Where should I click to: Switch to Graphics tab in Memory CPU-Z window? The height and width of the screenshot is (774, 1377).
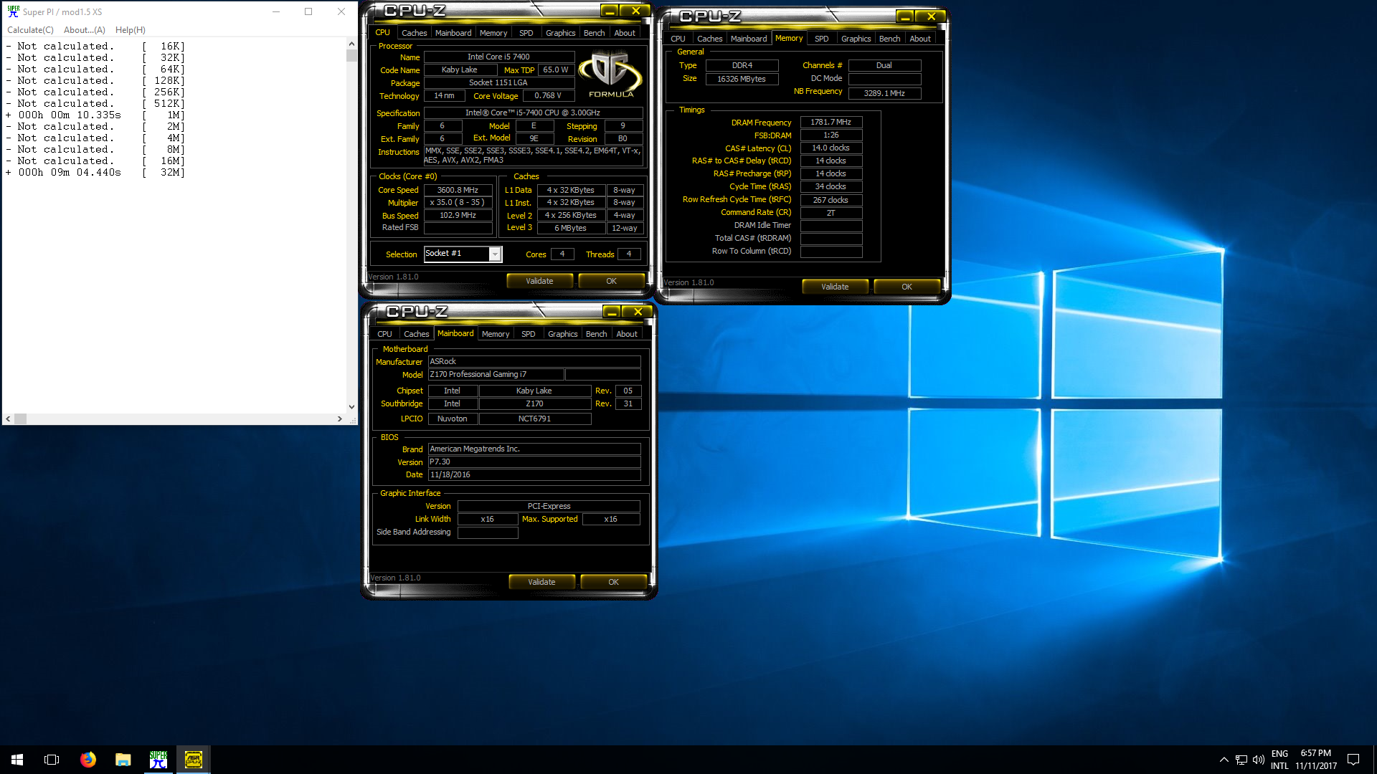point(856,39)
